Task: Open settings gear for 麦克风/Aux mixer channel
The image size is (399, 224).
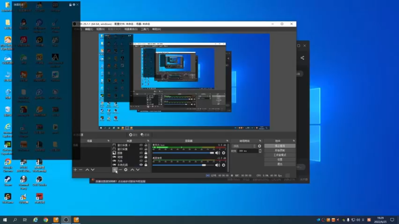Action: tap(223, 153)
